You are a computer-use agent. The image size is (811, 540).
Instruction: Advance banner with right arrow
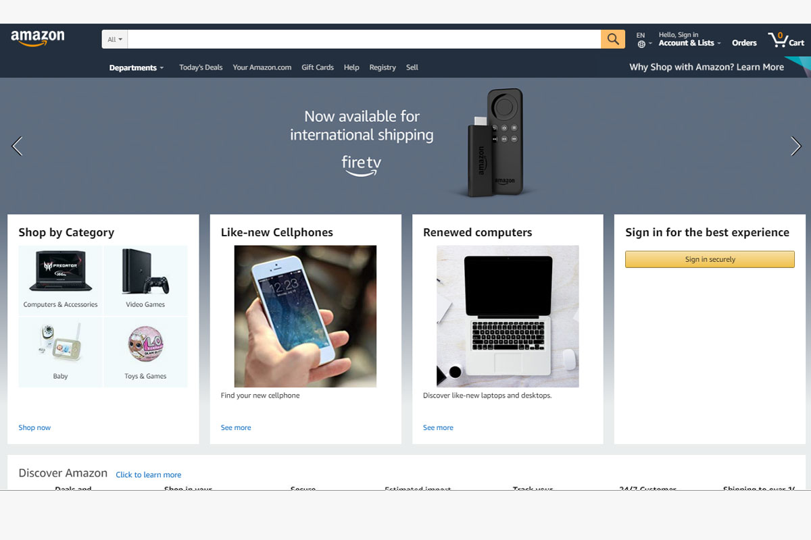[795, 146]
